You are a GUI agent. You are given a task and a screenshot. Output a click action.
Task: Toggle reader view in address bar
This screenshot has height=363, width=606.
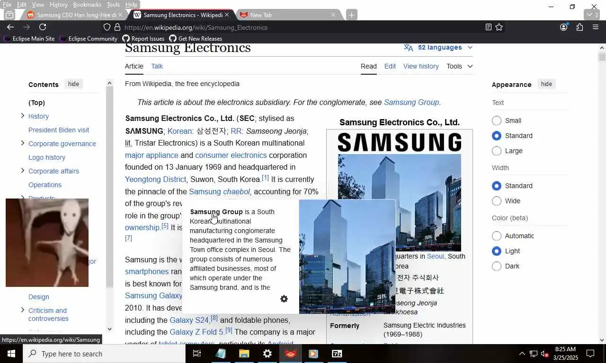(489, 27)
